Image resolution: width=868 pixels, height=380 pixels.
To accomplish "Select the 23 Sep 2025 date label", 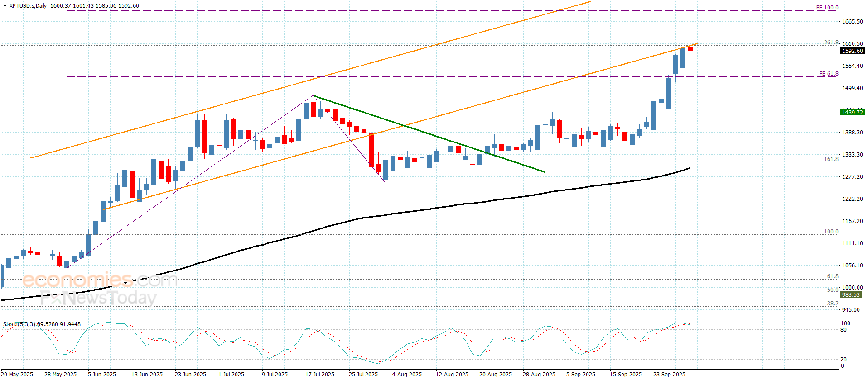I will pyautogui.click(x=669, y=374).
